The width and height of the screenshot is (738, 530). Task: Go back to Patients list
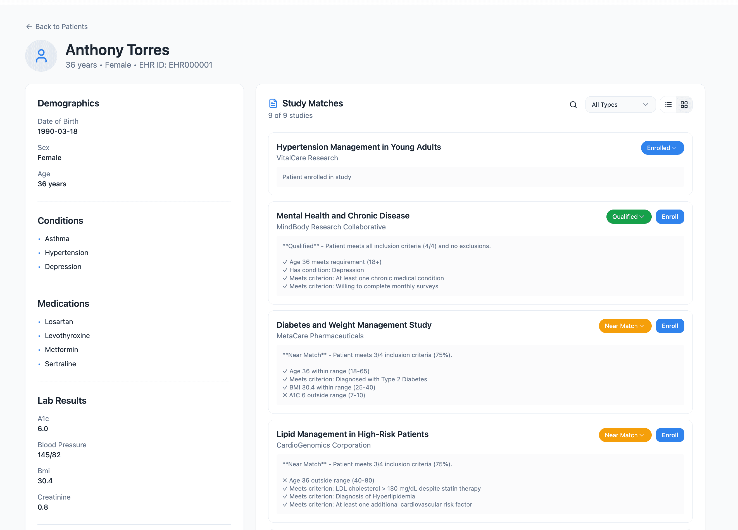[x=61, y=27]
